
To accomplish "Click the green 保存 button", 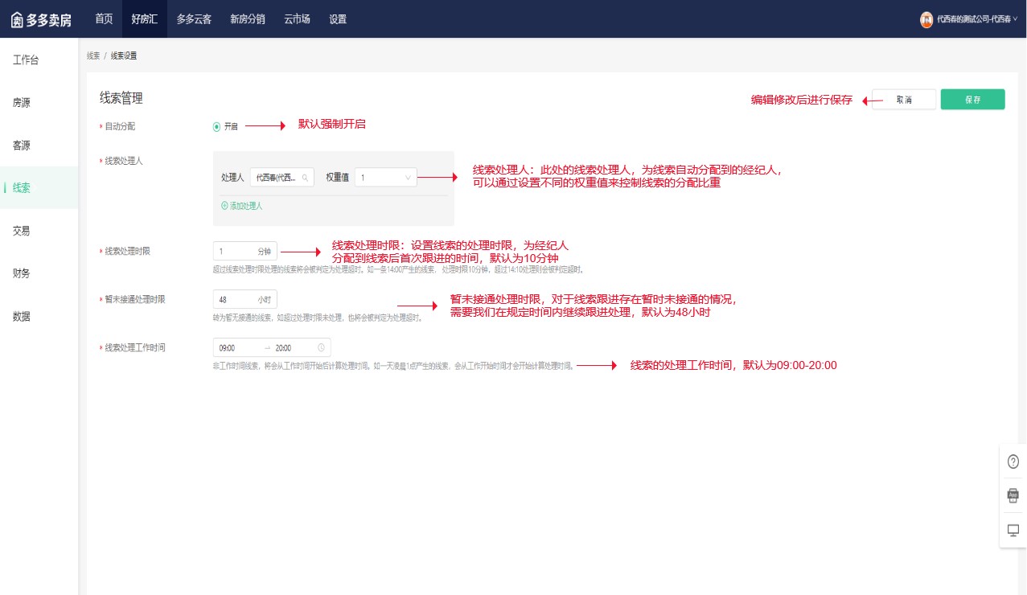I will click(973, 100).
